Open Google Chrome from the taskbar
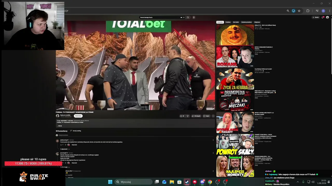332x186 pixels. pos(210,182)
